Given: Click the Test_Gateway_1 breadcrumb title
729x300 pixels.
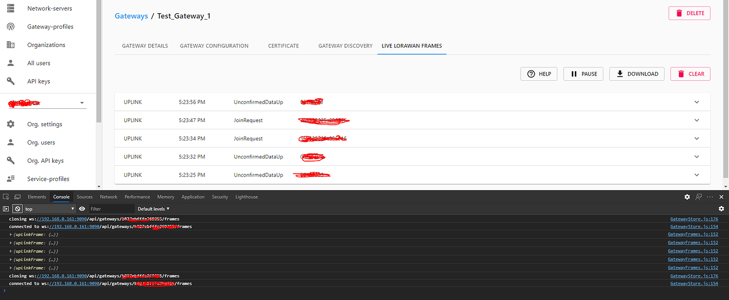Looking at the screenshot, I should click(x=184, y=16).
